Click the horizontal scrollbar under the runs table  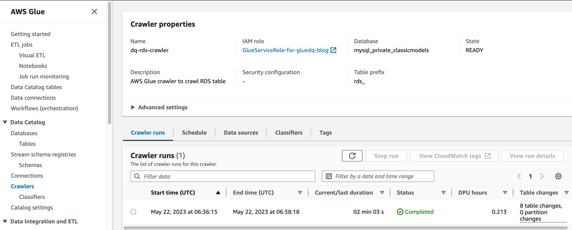pyautogui.click(x=346, y=228)
